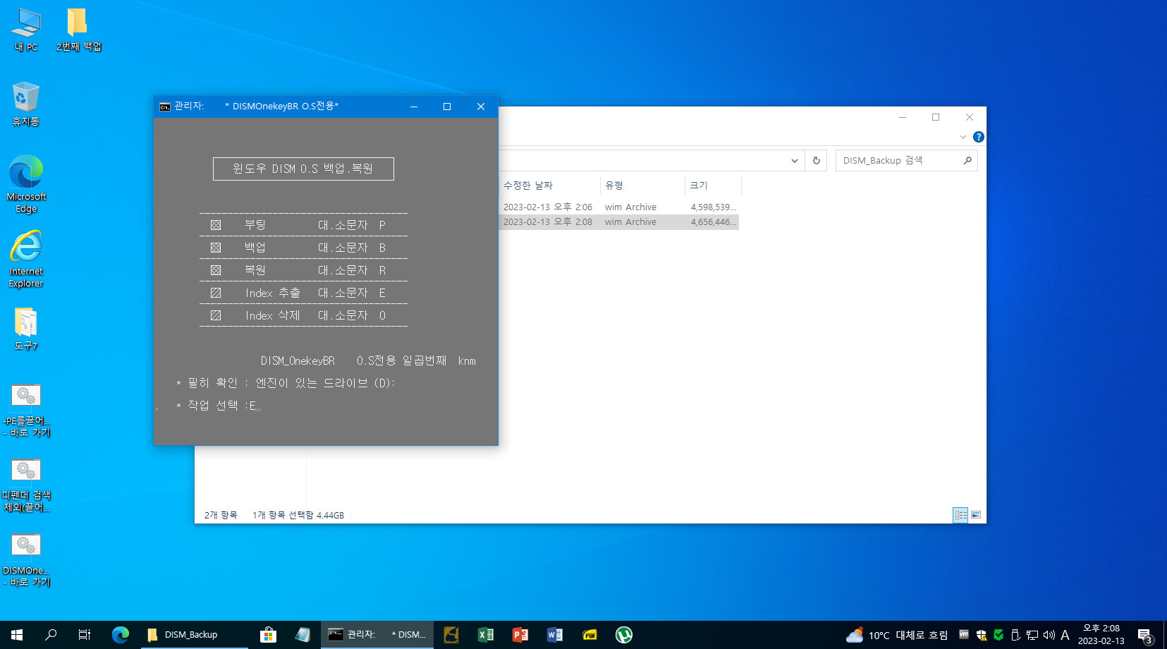Open the 2번째 백업 folder on desktop
The height and width of the screenshot is (649, 1167).
(x=78, y=30)
